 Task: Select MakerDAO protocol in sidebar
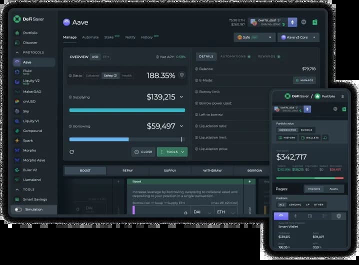(x=33, y=91)
